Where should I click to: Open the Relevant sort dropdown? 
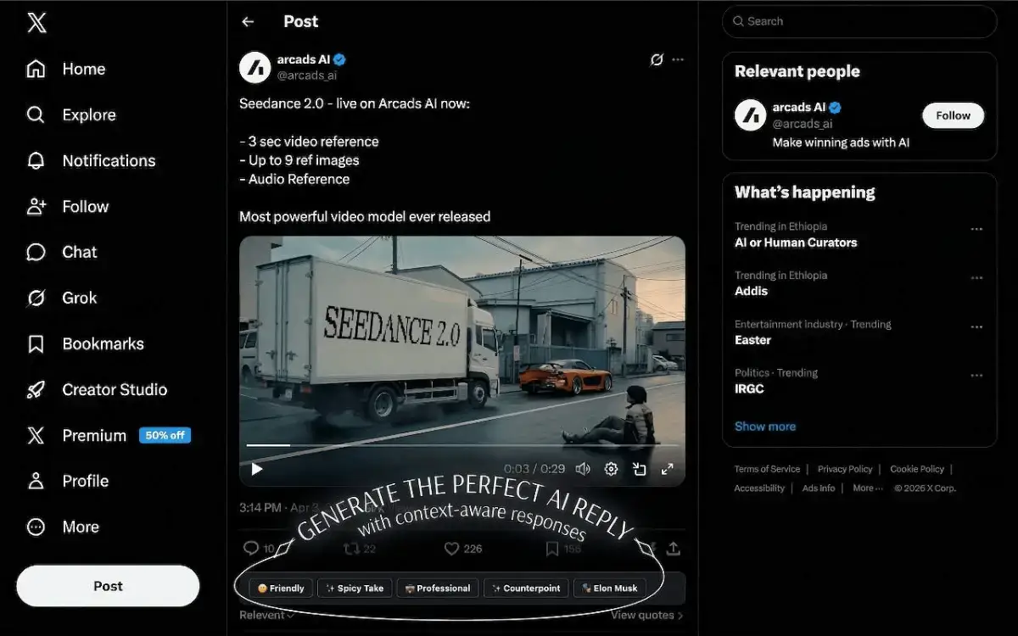tap(267, 615)
